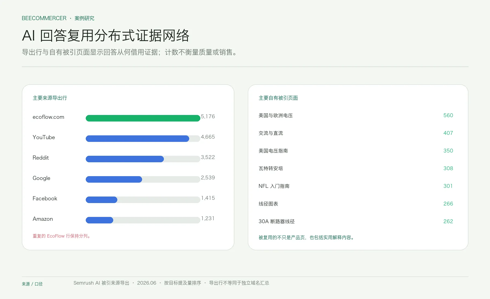Click the 2,539 value
490x299 pixels.
(x=208, y=177)
